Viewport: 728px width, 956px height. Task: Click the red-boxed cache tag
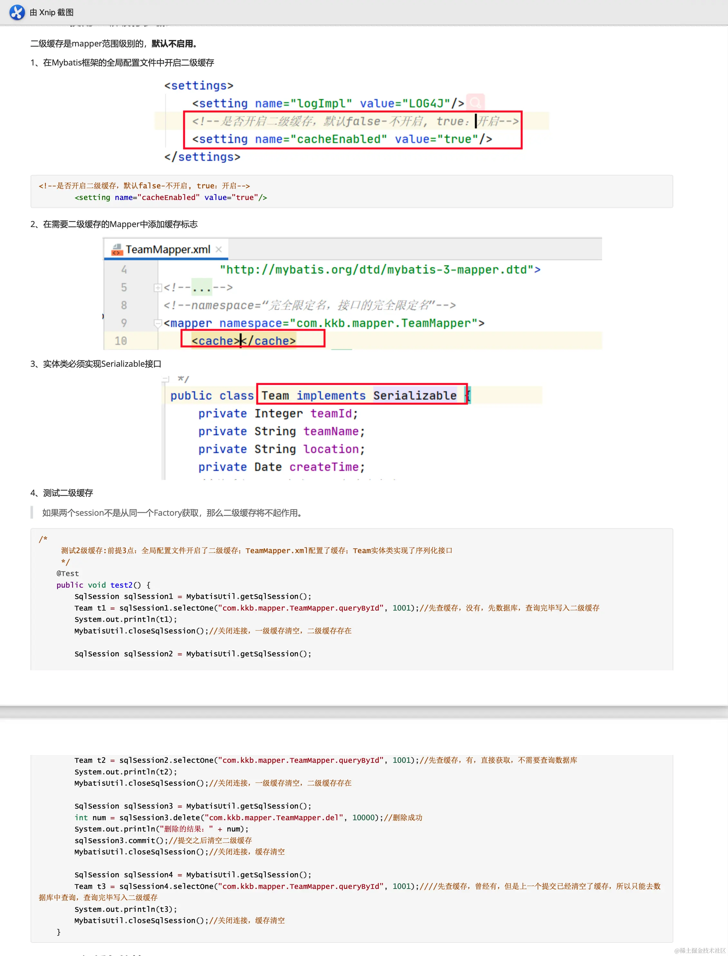[244, 341]
